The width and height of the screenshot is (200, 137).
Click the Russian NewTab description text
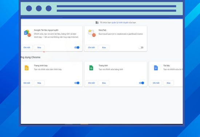coord(121,34)
